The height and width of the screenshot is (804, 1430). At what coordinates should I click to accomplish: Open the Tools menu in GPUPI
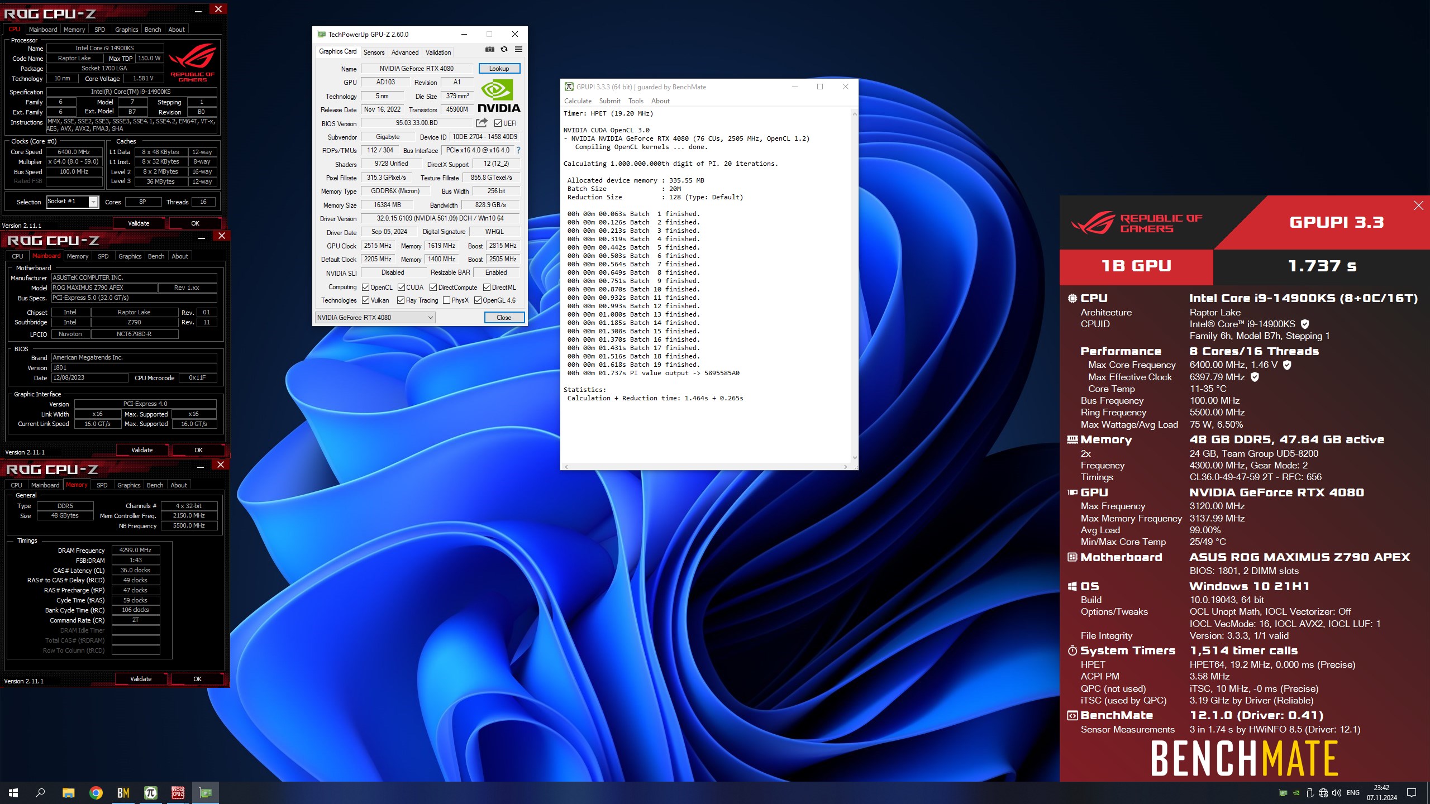[x=636, y=101]
